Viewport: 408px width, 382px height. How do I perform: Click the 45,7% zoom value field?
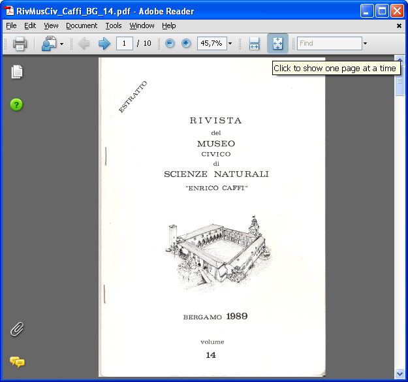(212, 43)
